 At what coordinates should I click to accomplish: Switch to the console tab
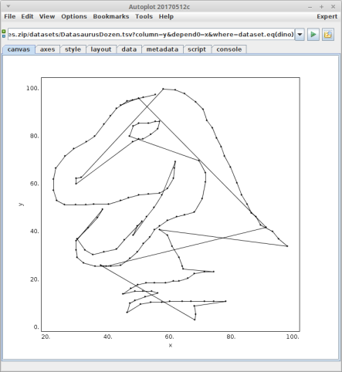(x=229, y=49)
